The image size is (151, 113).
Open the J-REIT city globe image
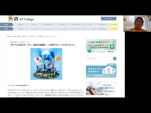[x=46, y=64]
